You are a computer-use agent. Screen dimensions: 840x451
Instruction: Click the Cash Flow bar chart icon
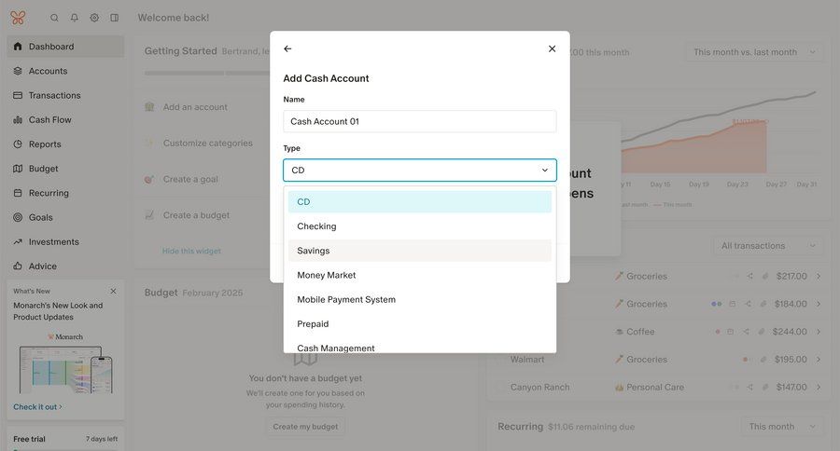point(18,120)
